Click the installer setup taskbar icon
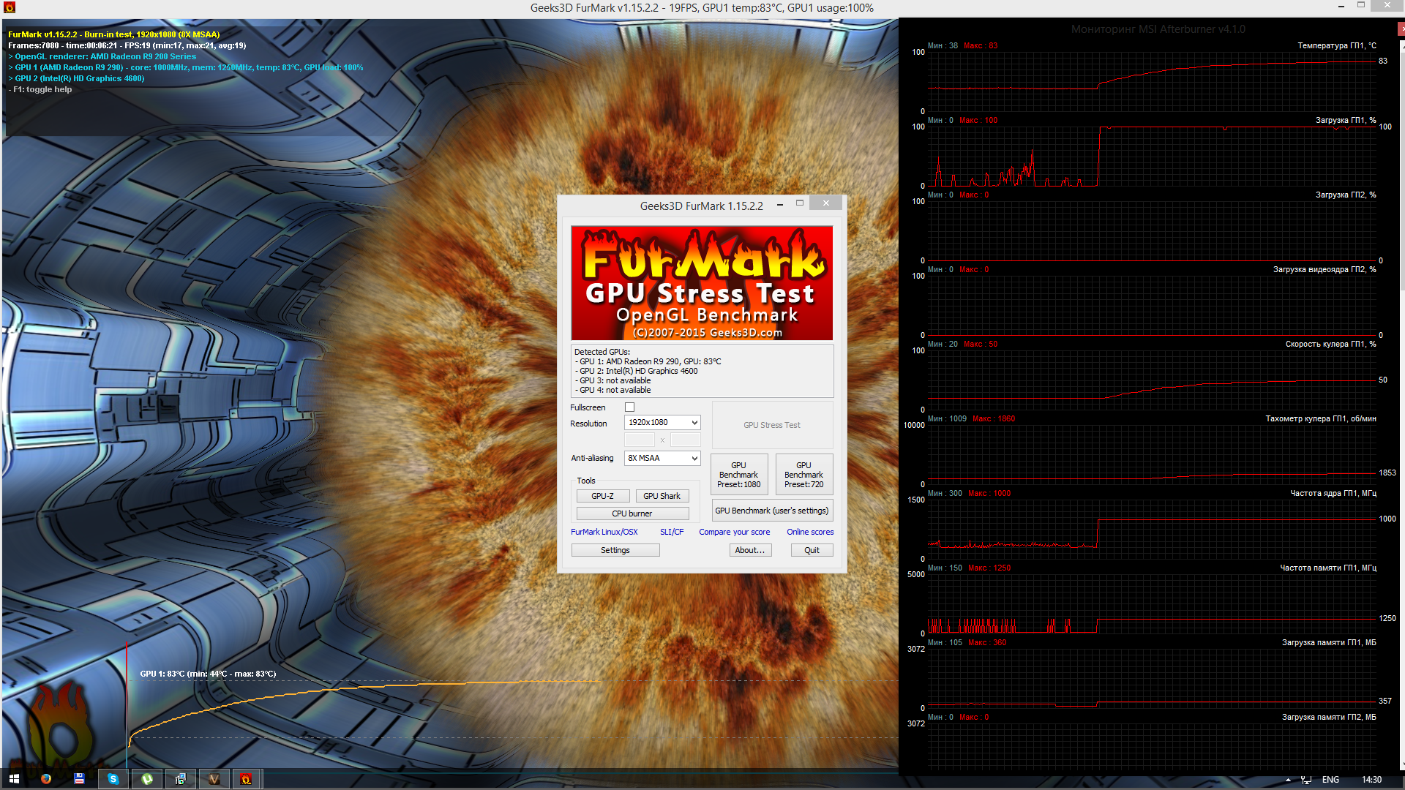The width and height of the screenshot is (1405, 790). [x=181, y=779]
